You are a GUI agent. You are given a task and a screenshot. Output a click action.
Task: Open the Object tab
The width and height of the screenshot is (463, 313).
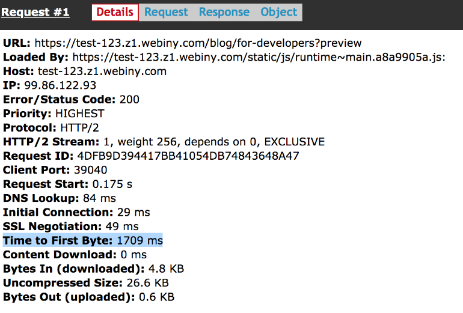pyautogui.click(x=279, y=12)
